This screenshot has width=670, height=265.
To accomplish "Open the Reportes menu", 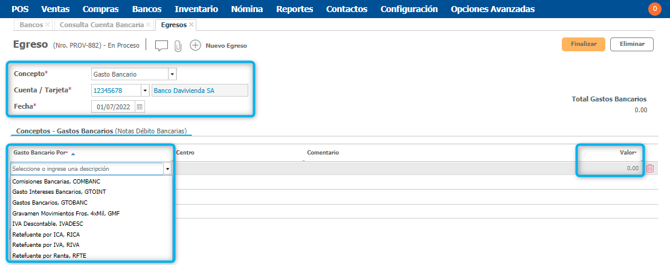I will (294, 9).
